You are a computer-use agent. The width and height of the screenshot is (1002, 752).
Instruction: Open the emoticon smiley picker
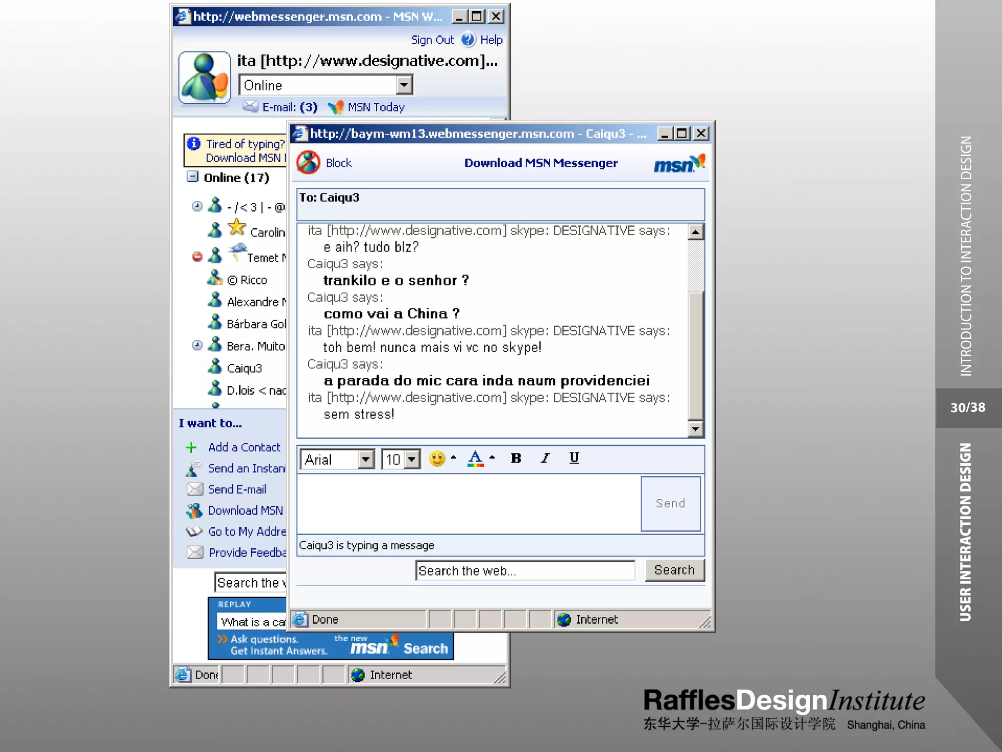tap(437, 459)
